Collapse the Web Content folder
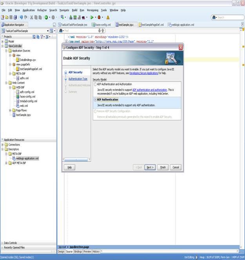This screenshot has width=245, height=260. click(6, 83)
